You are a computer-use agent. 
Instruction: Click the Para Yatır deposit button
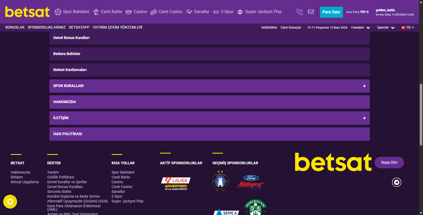331,12
